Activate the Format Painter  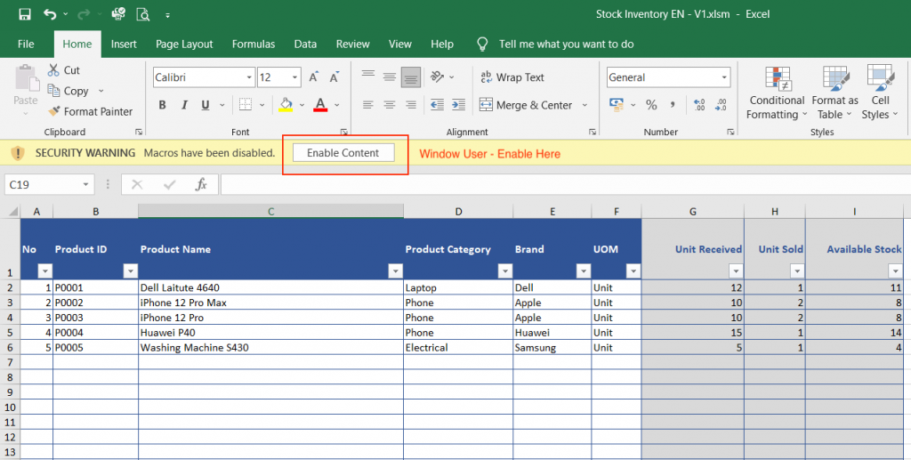coord(90,111)
